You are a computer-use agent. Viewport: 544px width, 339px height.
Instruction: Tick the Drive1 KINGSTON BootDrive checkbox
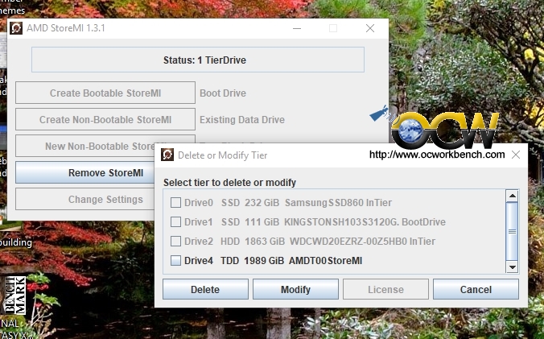click(175, 221)
